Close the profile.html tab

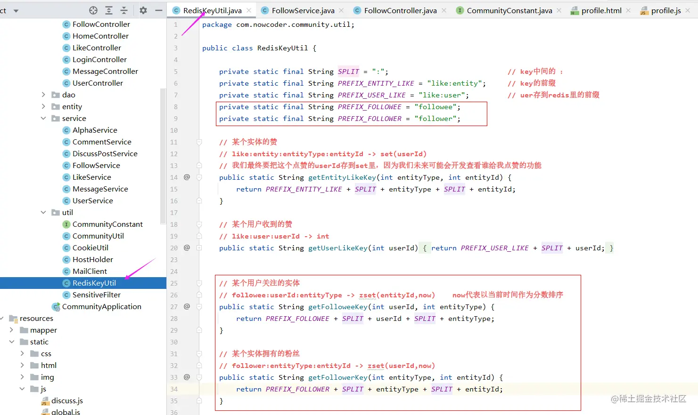coord(628,10)
